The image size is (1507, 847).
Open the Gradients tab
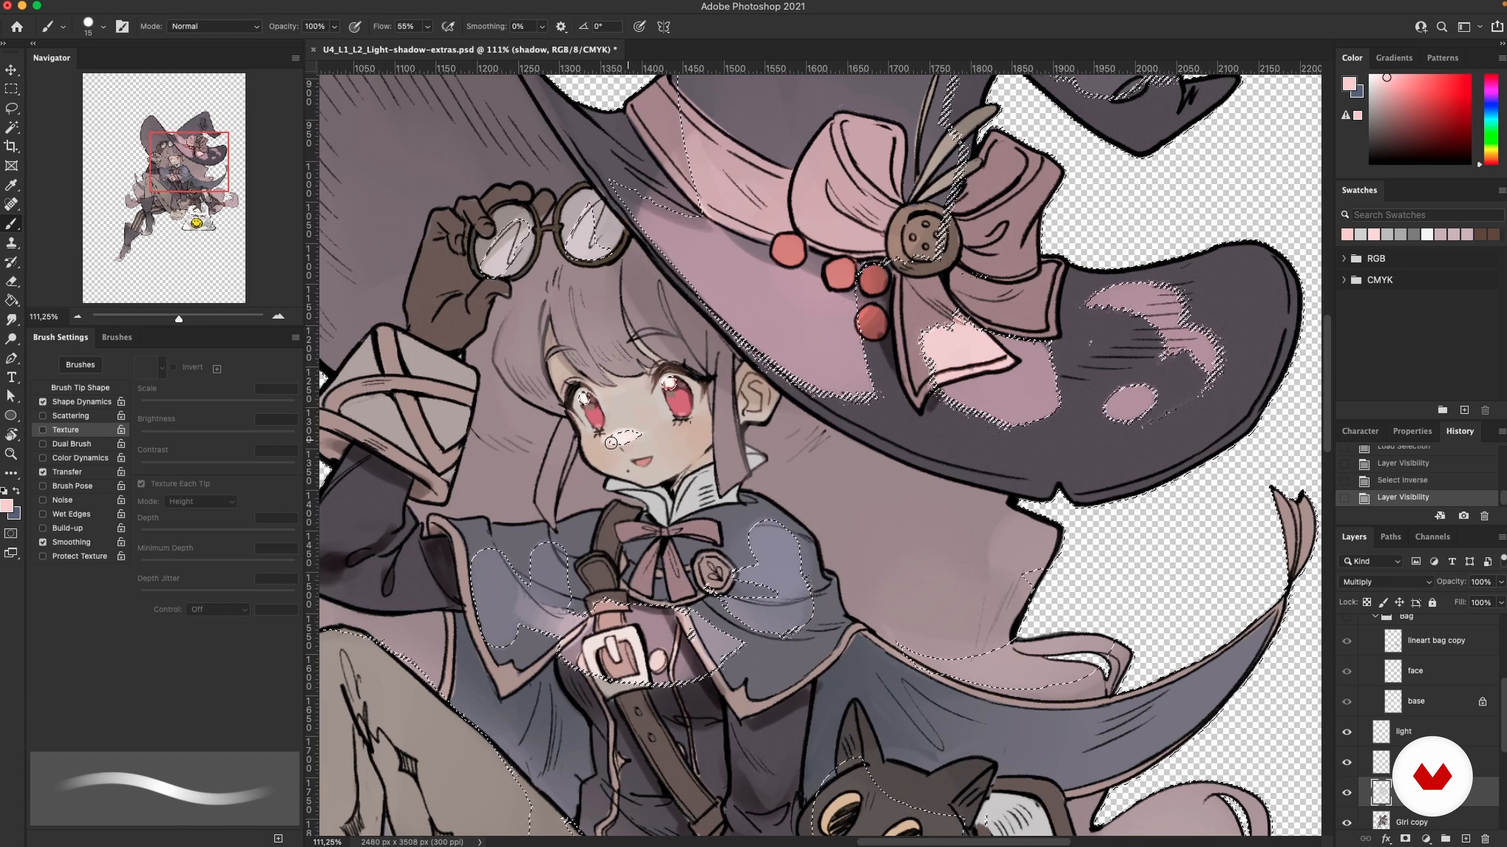point(1394,58)
